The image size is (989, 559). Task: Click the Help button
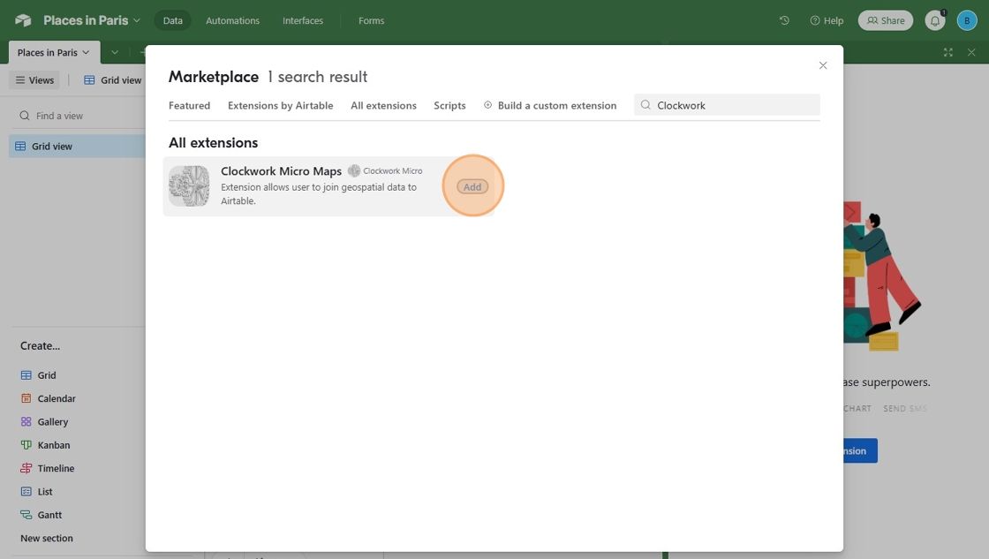point(827,20)
